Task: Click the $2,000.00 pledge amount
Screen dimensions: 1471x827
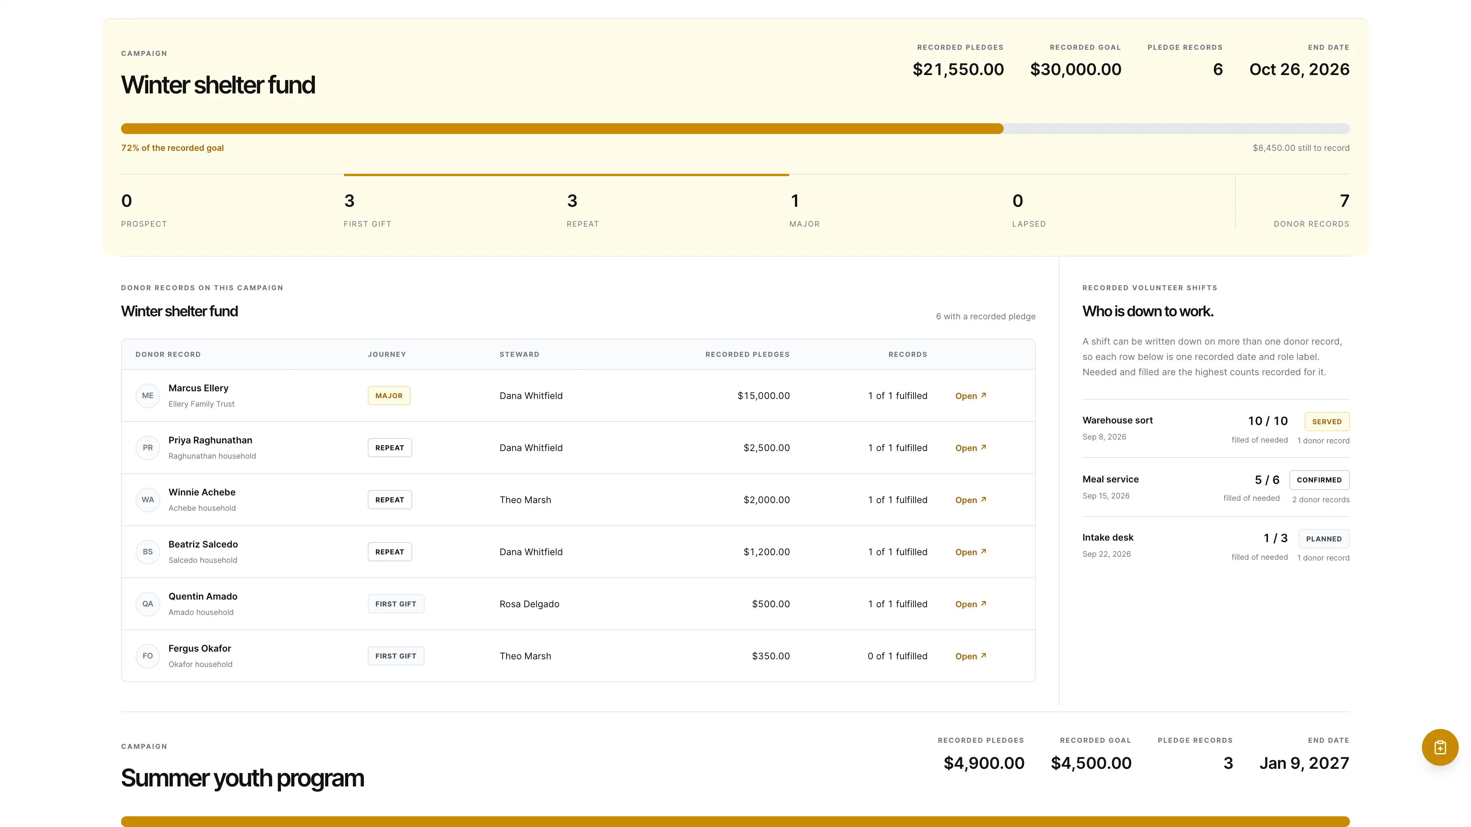Action: tap(766, 499)
